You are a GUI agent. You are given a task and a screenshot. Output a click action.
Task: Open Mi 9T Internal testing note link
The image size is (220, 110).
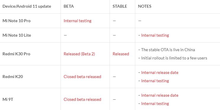155,103
